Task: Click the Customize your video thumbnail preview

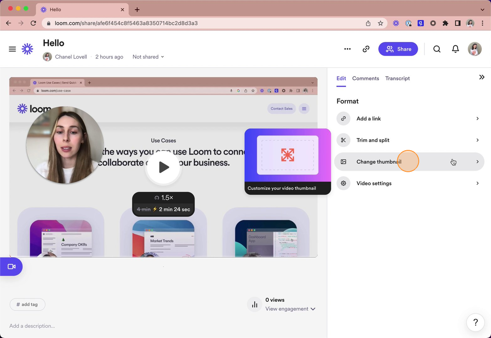Action: [x=288, y=161]
